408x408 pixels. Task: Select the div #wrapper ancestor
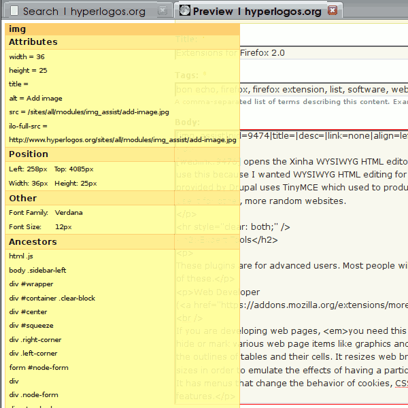(x=31, y=284)
